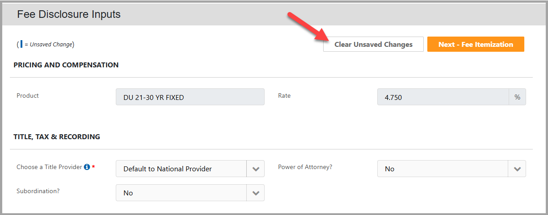The height and width of the screenshot is (215, 548).
Task: Click the percent symbol beside Rate
Action: (x=517, y=97)
